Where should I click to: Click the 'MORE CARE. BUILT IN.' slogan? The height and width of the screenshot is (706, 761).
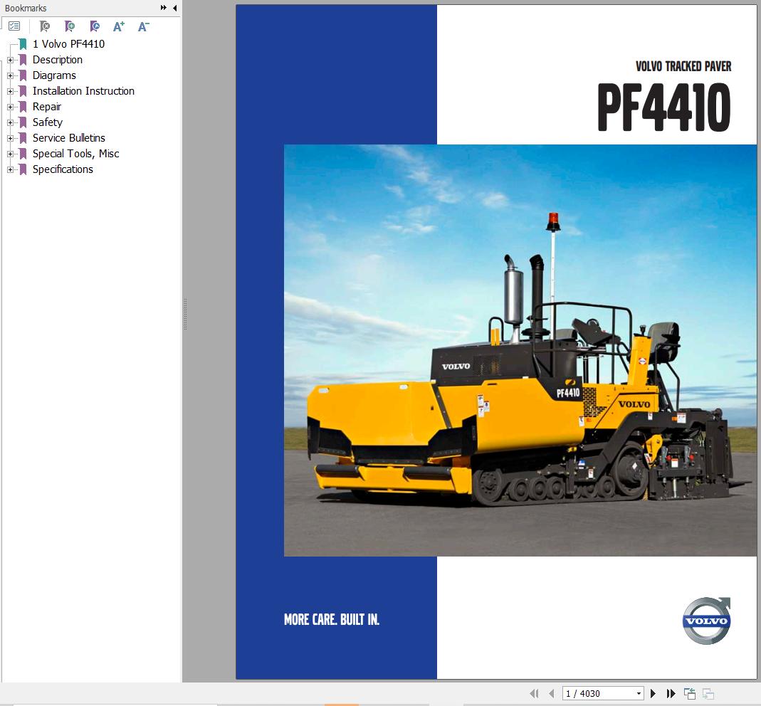point(332,620)
